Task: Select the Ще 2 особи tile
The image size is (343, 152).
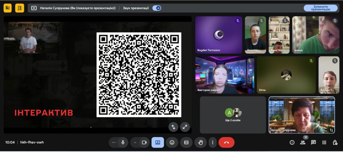Action: (x=233, y=115)
